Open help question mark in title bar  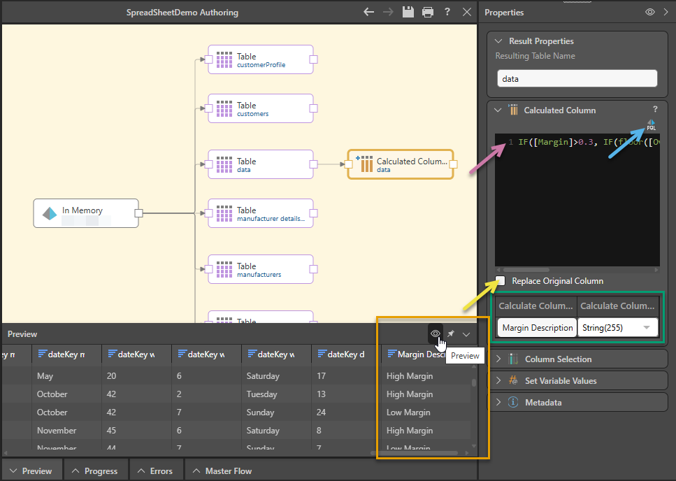(447, 12)
